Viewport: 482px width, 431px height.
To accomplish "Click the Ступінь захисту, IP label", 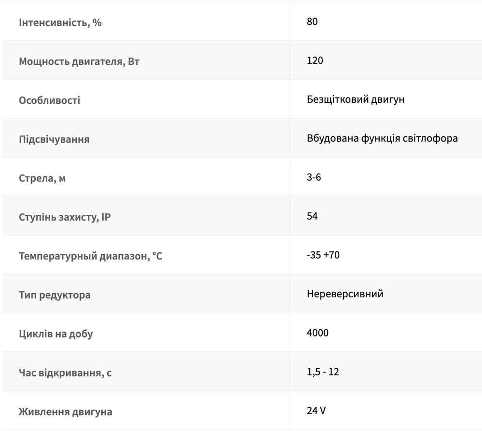I will tap(65, 217).
